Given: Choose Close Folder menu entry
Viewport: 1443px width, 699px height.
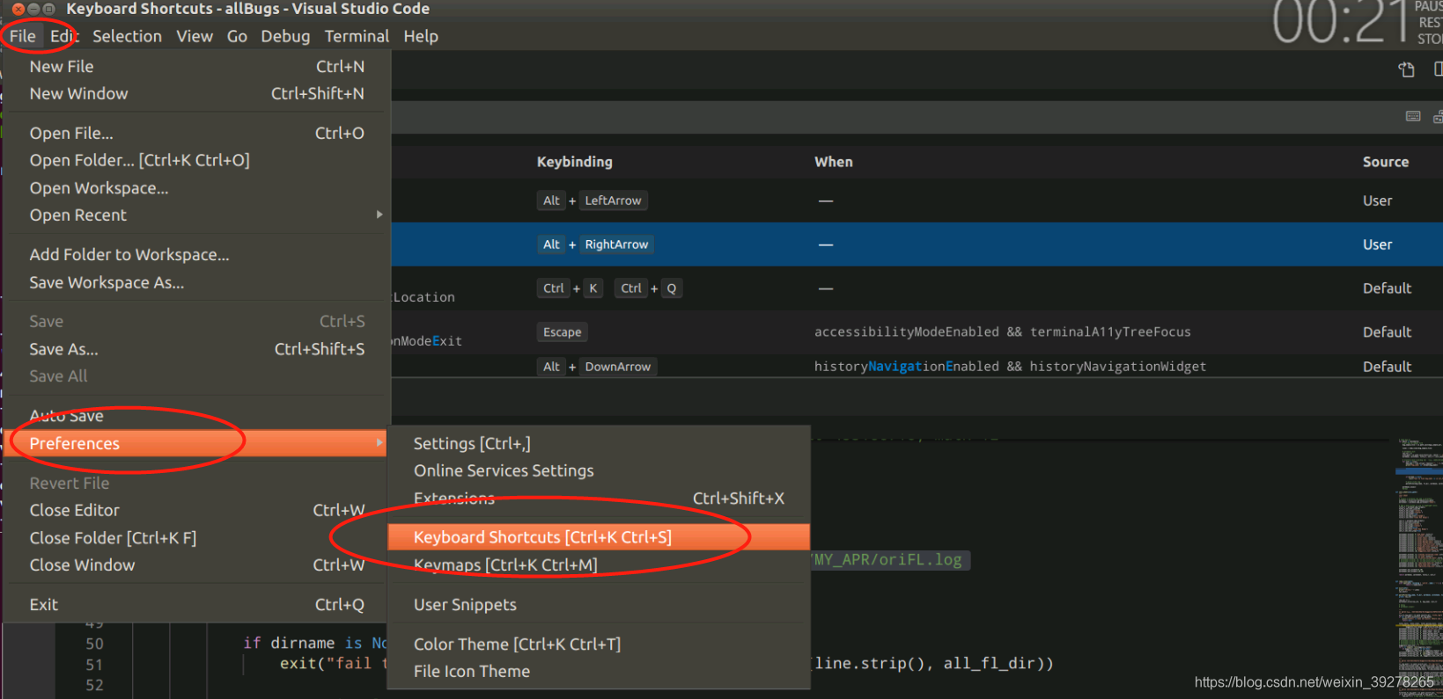Looking at the screenshot, I should coord(197,538).
